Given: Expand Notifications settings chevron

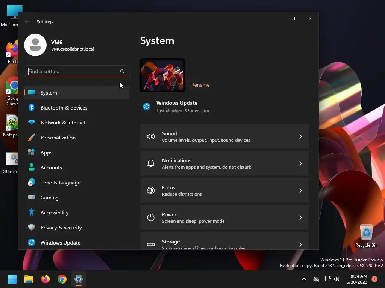Looking at the screenshot, I should point(300,163).
